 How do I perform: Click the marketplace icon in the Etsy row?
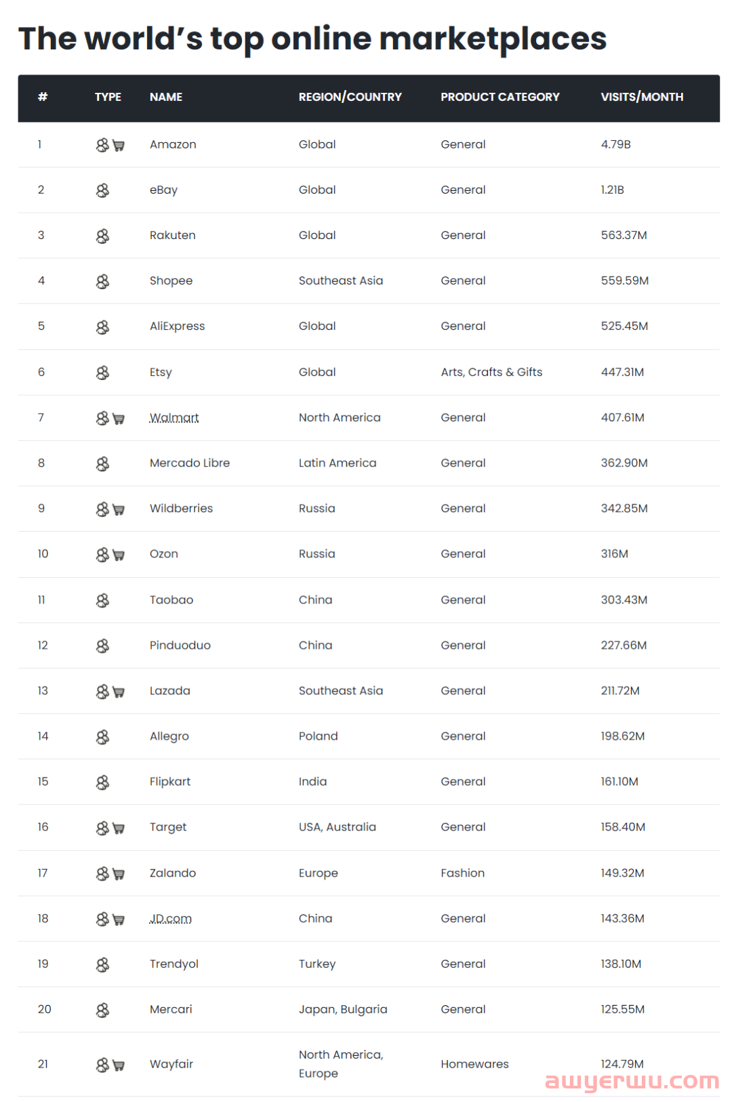[x=102, y=373]
